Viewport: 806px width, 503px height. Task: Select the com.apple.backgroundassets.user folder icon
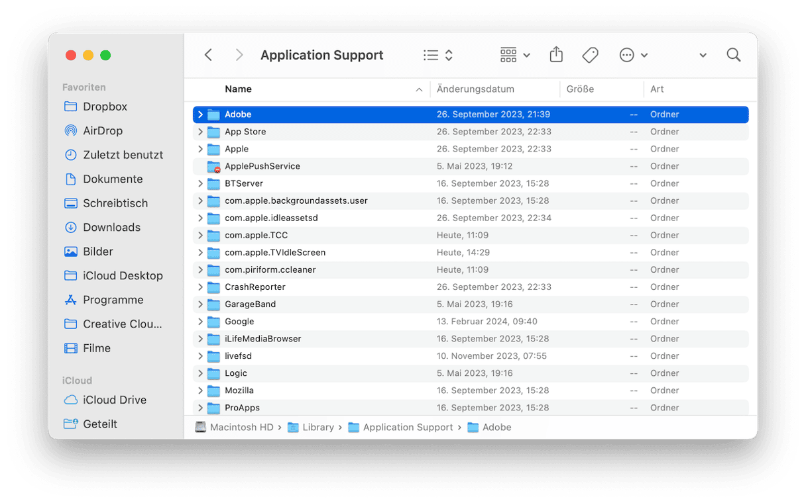213,201
